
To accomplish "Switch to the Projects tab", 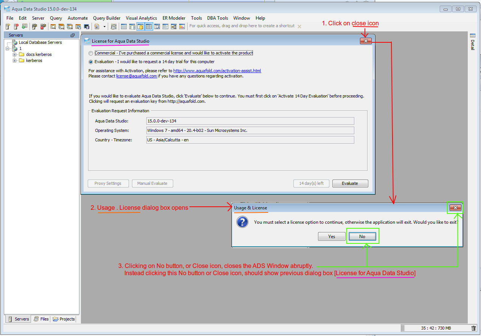I will click(64, 319).
